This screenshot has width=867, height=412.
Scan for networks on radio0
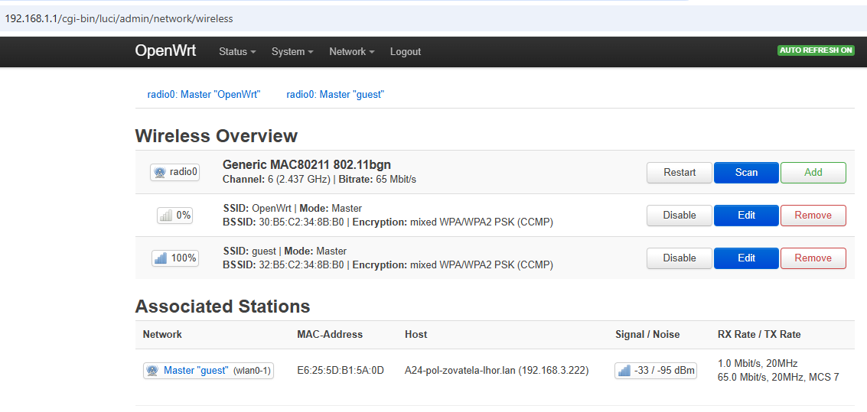click(746, 172)
